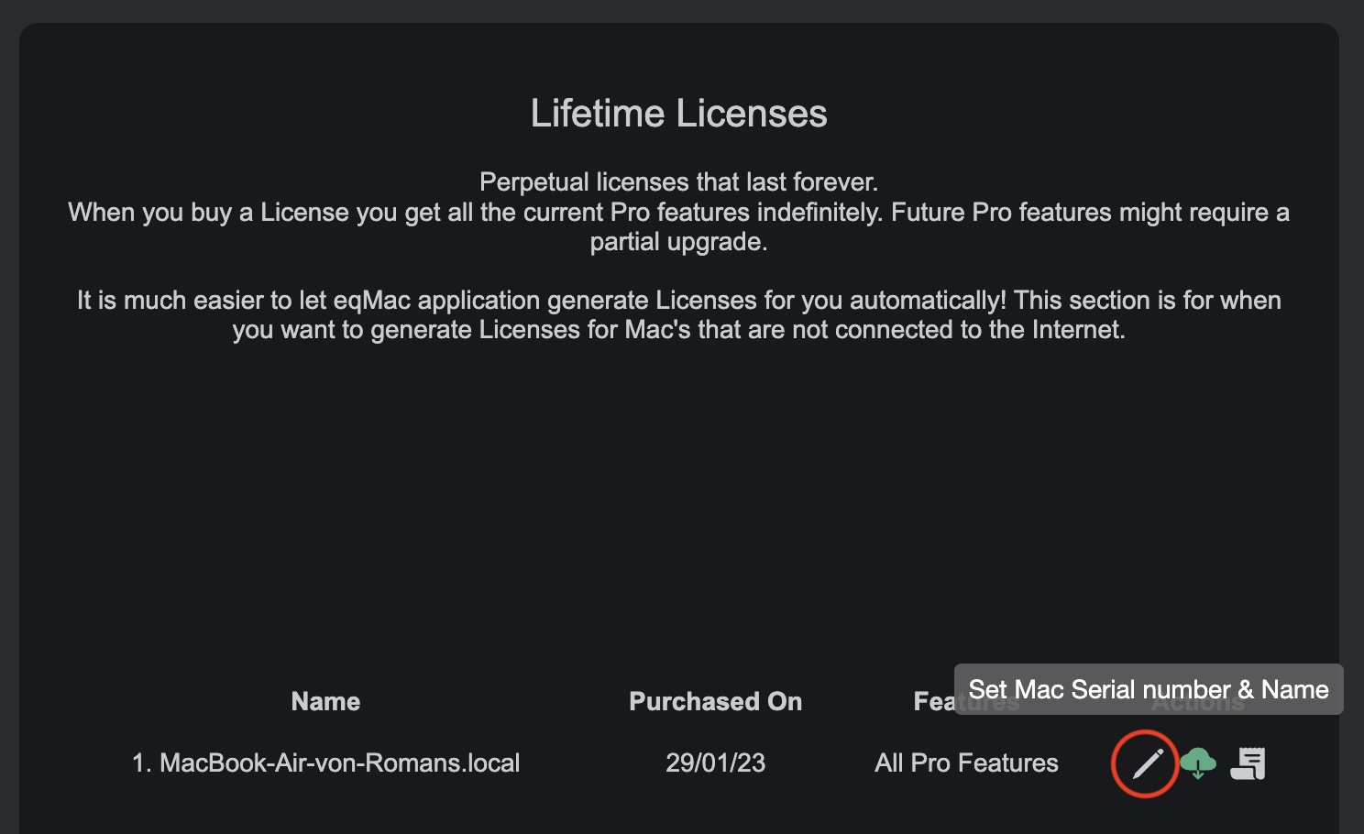Select license MacBook-Air-von-Romans.local

pyautogui.click(x=339, y=763)
